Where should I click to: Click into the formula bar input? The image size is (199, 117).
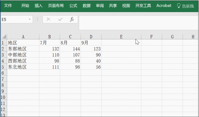pos(138,23)
